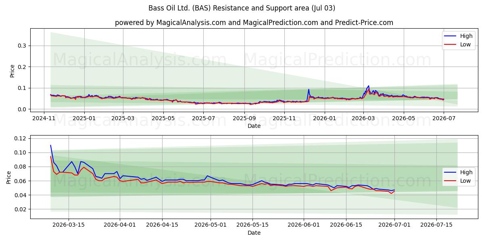Select the 'Low' legend label in the upper chart

[x=465, y=44]
